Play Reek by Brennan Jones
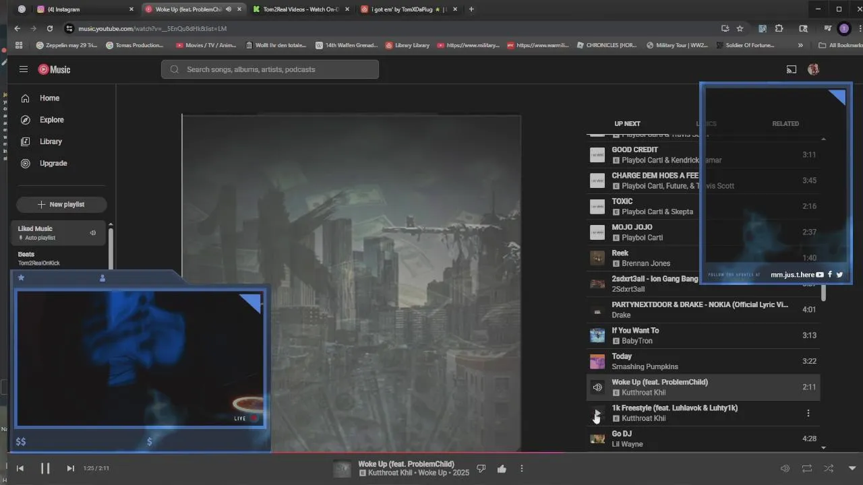 [x=703, y=258]
